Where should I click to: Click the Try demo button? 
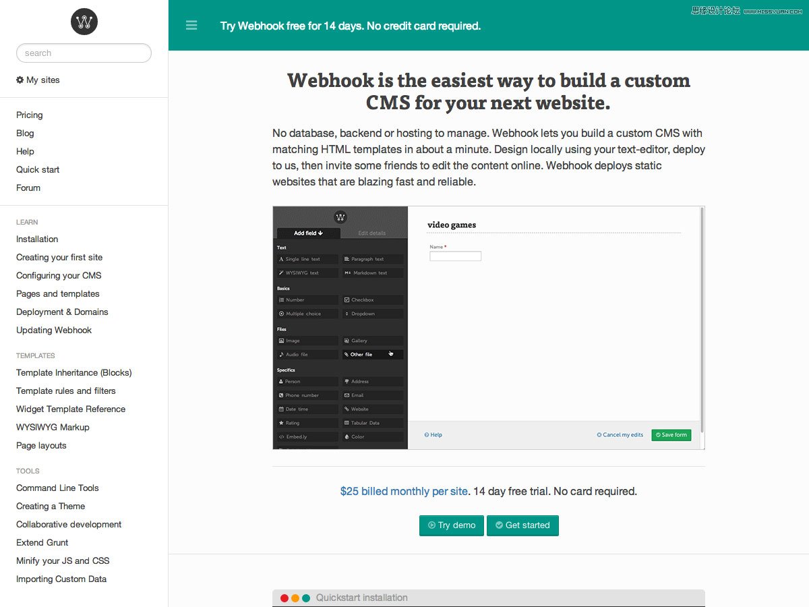point(452,525)
